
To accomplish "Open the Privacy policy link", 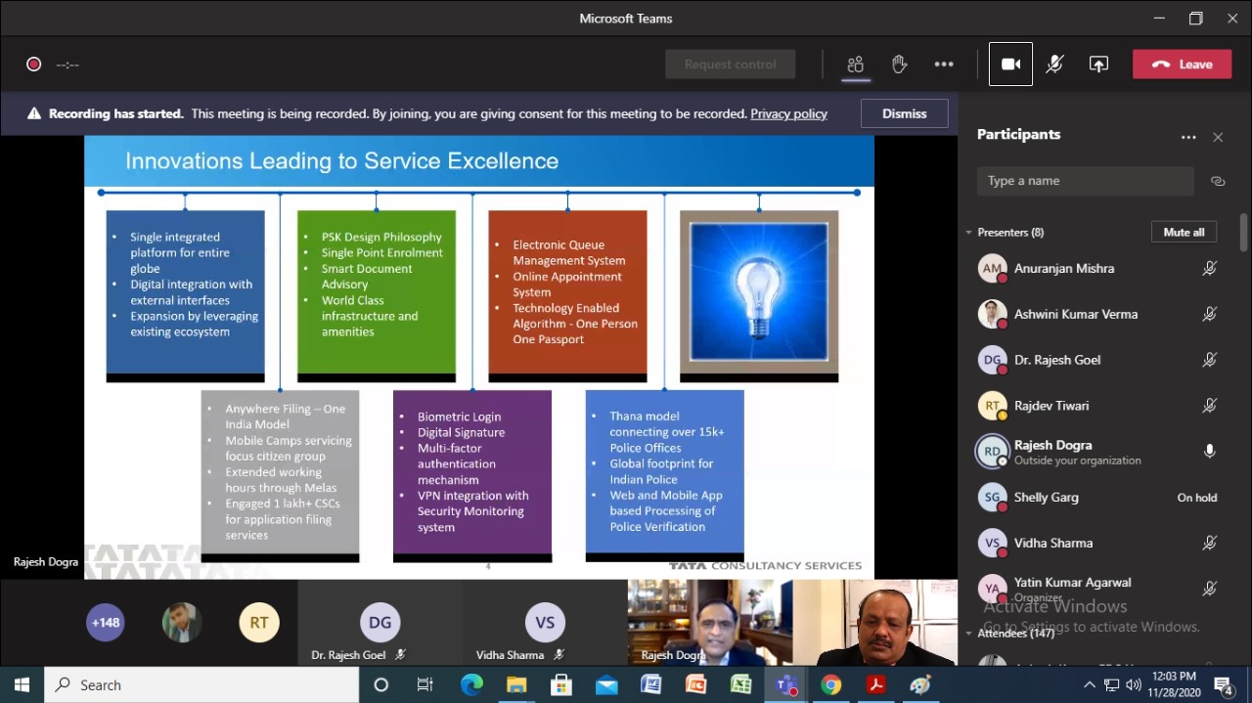I will click(788, 113).
